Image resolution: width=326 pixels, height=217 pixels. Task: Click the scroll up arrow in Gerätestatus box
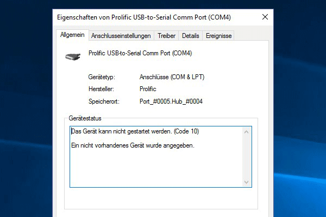246,132
